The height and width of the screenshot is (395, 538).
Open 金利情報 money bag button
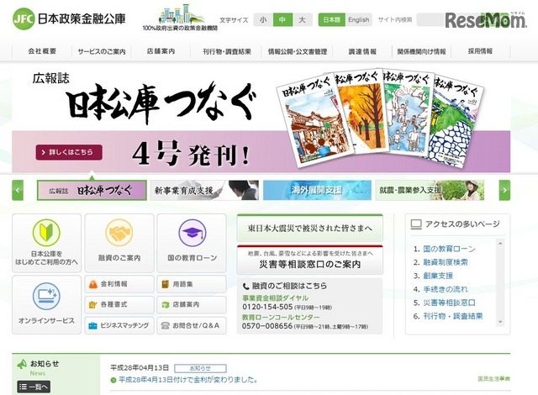(119, 284)
